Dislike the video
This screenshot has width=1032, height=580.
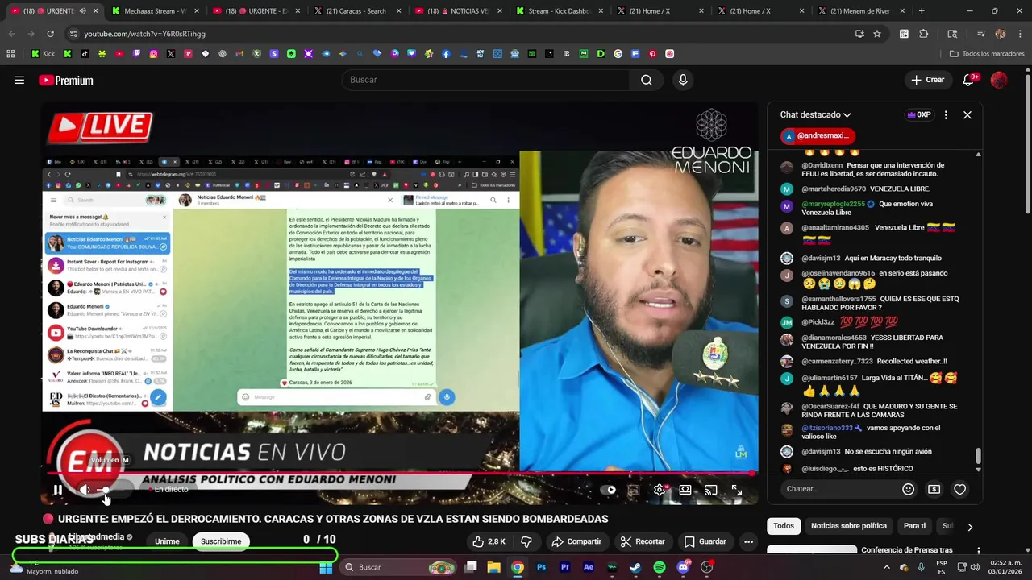coord(526,541)
